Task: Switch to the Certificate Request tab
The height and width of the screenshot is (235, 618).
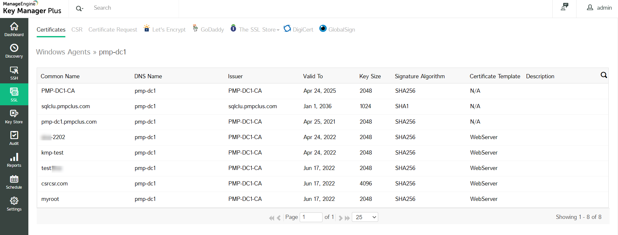Action: pyautogui.click(x=113, y=30)
